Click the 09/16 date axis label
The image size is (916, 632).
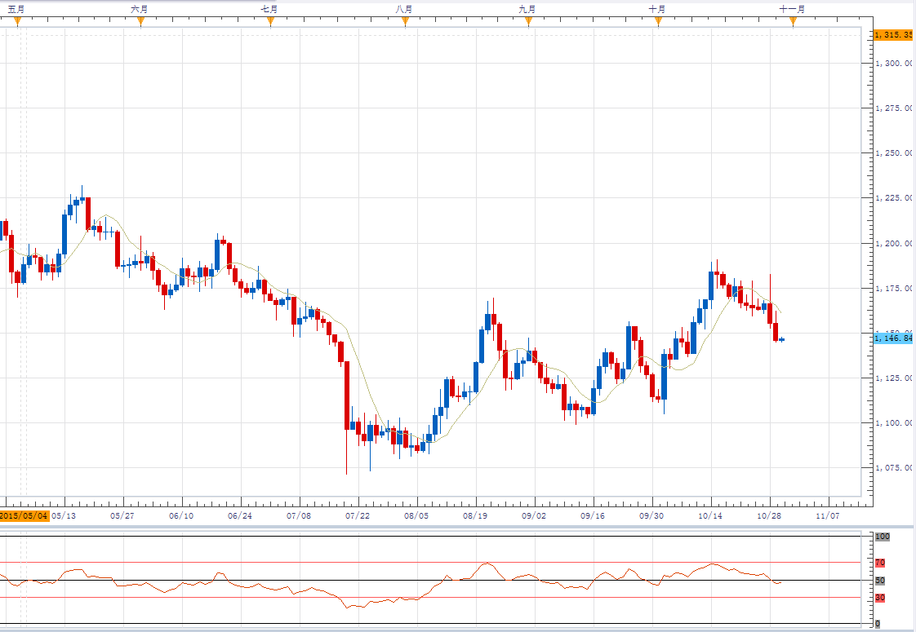click(x=593, y=516)
